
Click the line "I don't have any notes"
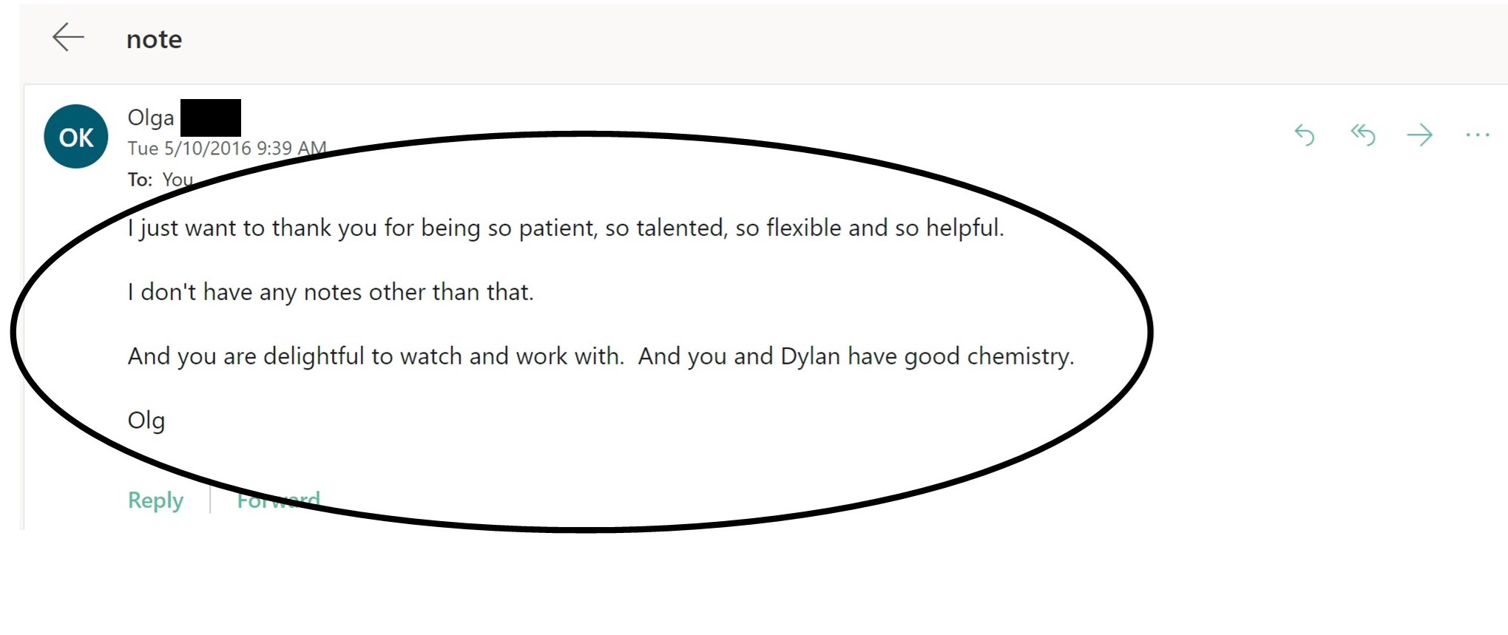click(x=330, y=292)
